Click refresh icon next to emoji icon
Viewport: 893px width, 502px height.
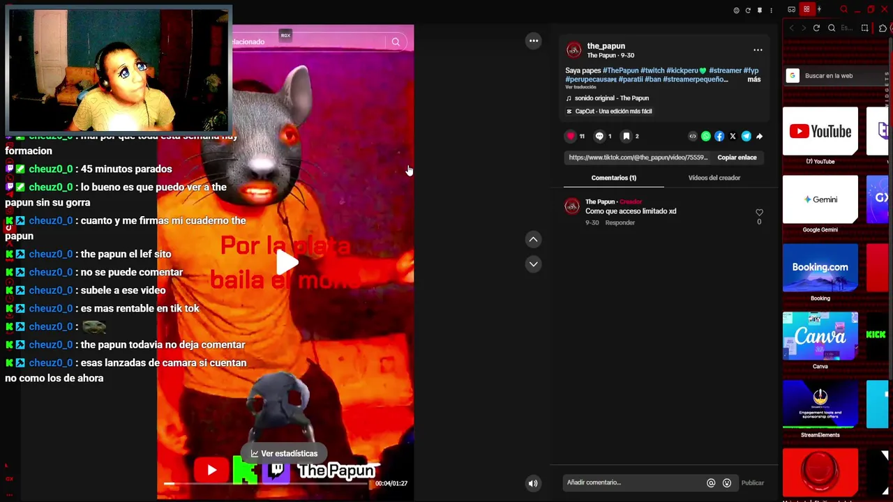tap(748, 10)
